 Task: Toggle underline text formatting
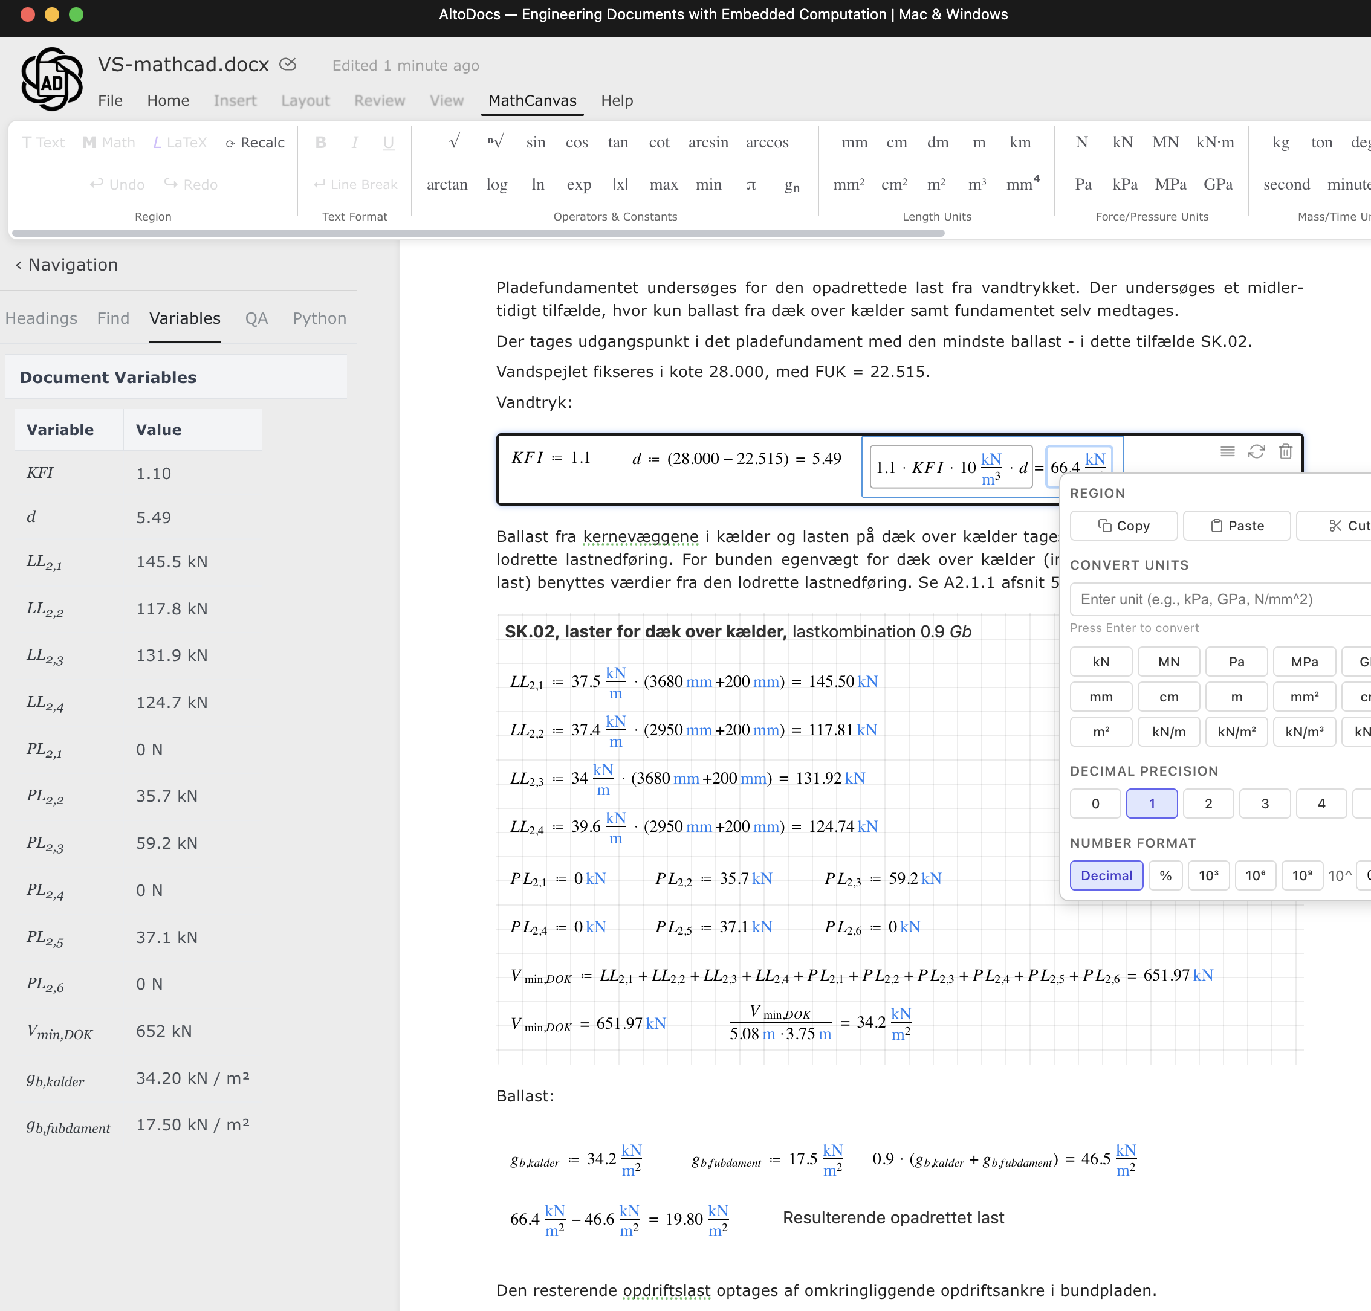tap(388, 142)
